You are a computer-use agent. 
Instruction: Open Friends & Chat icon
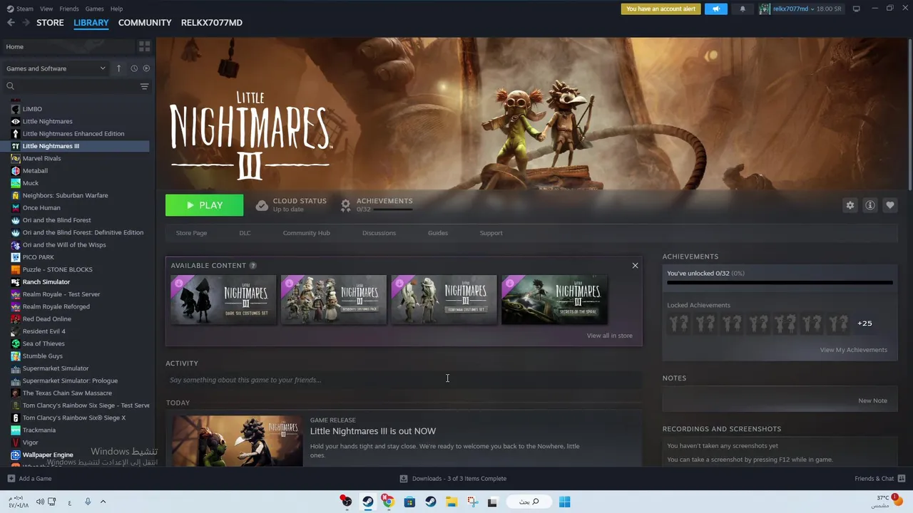click(x=902, y=478)
